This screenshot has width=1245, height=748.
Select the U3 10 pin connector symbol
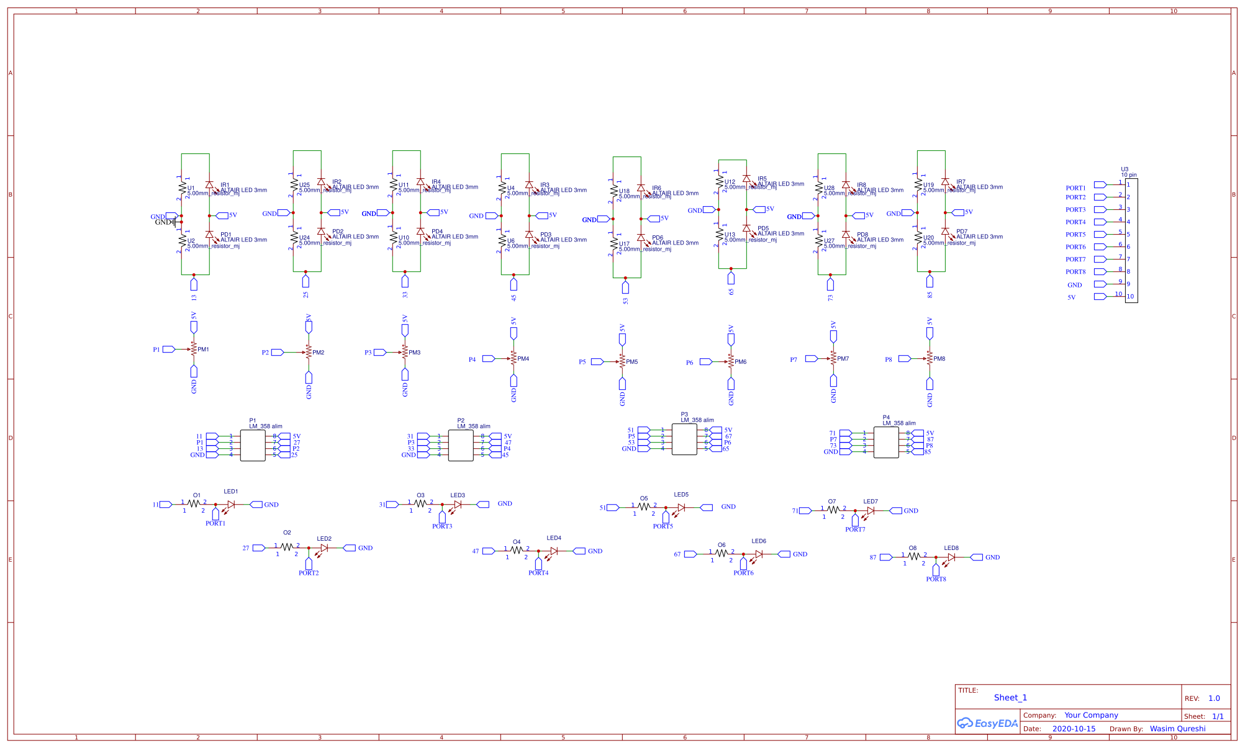point(1131,239)
